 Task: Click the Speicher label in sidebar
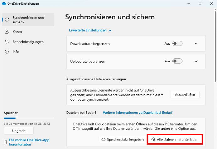coord(11,113)
